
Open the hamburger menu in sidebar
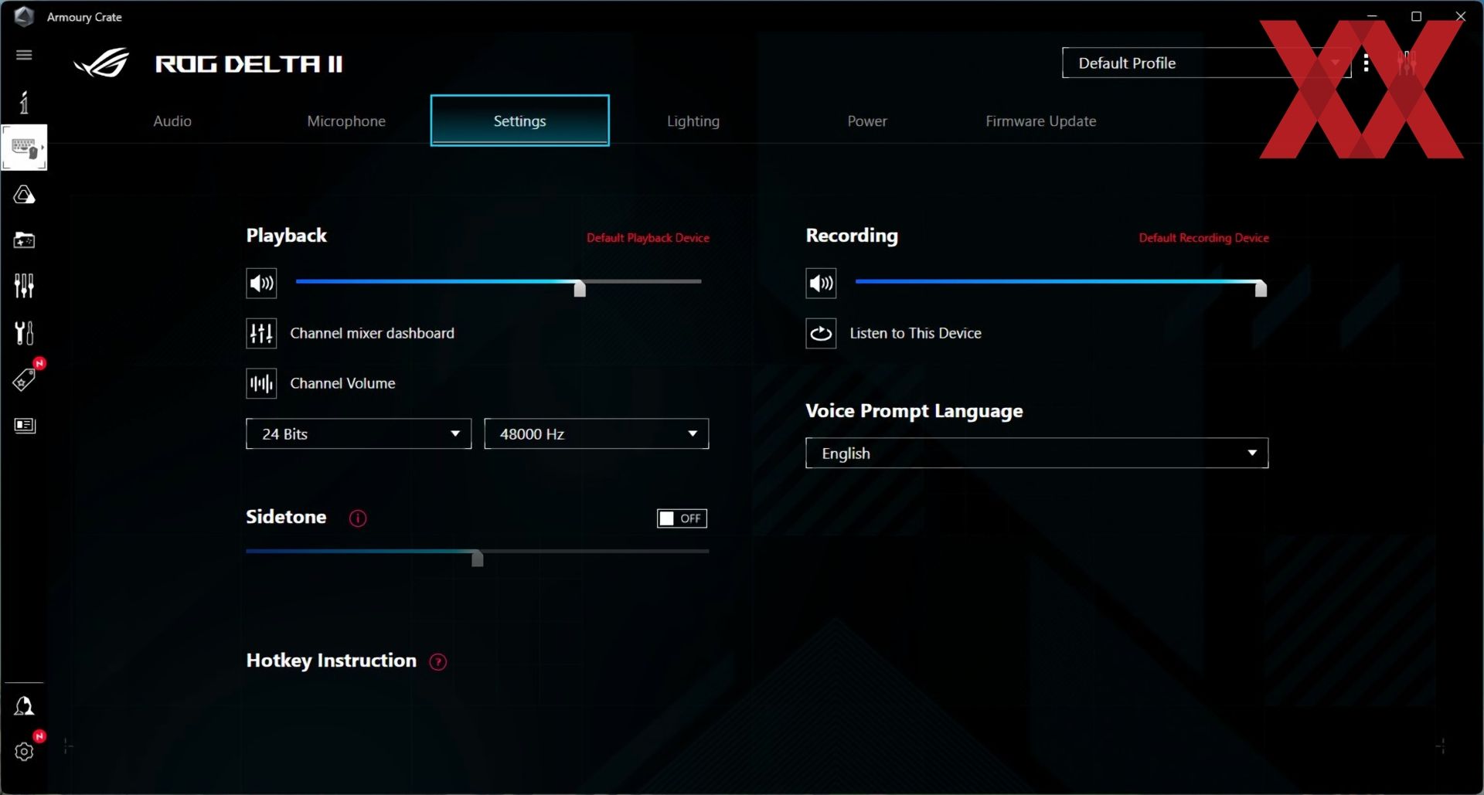tap(24, 55)
